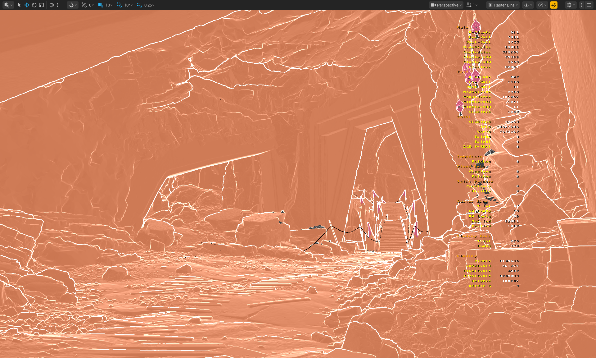Toggle the yellow highlighted viewport button

(x=554, y=5)
